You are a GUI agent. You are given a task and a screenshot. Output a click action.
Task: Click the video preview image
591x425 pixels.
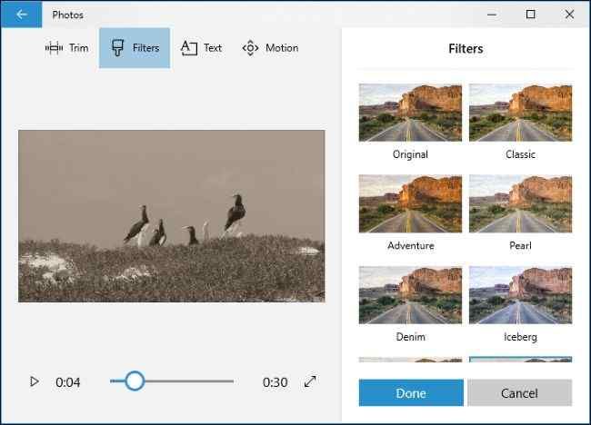tap(171, 215)
